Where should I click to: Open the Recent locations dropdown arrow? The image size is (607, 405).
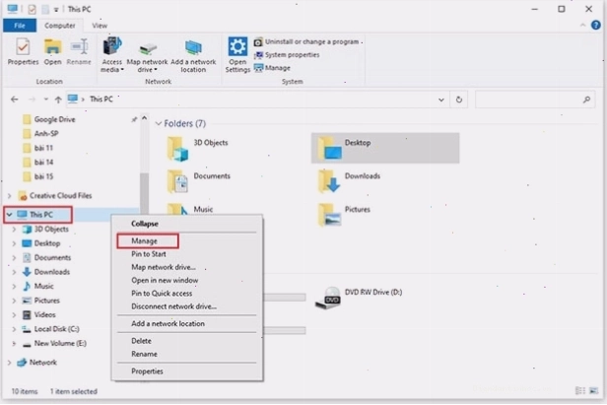[x=46, y=100]
